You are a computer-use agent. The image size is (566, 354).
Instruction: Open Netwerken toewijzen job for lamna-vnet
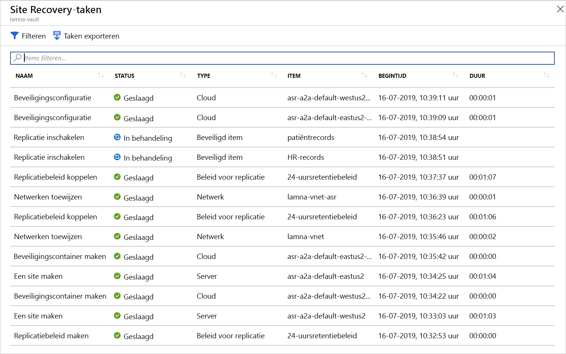point(48,236)
